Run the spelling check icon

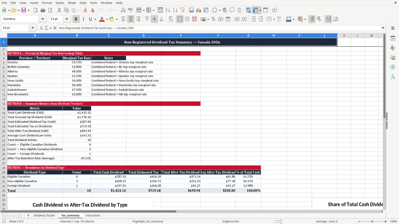coord(130,10)
